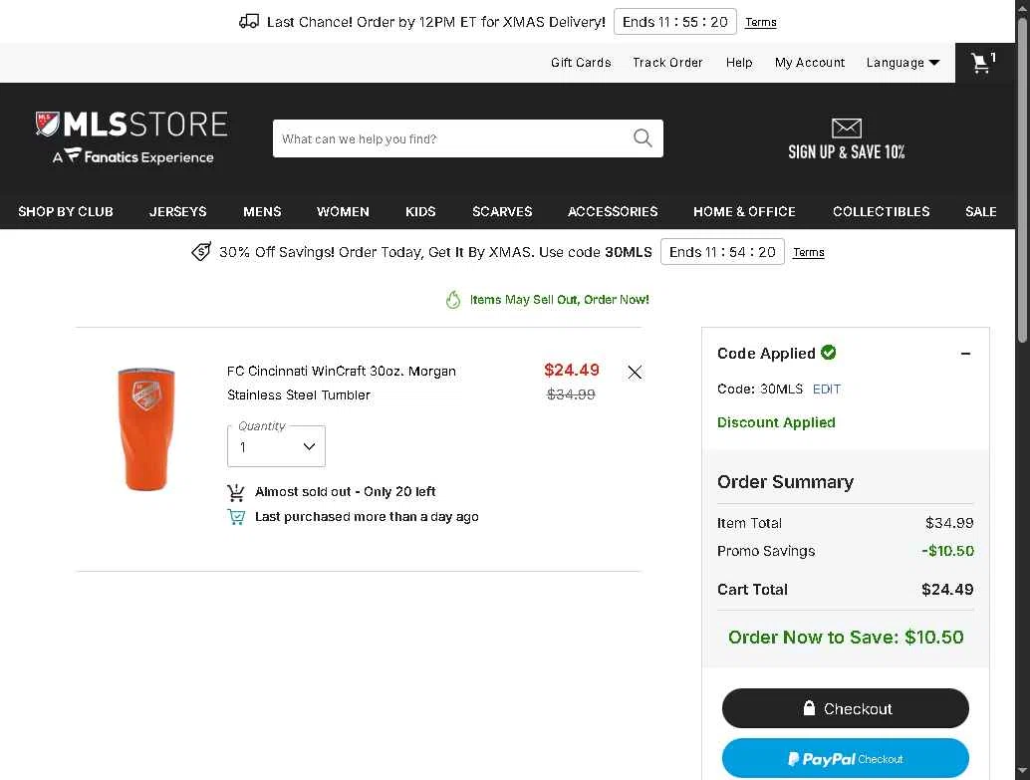Click the MLS Store logo

click(x=131, y=125)
